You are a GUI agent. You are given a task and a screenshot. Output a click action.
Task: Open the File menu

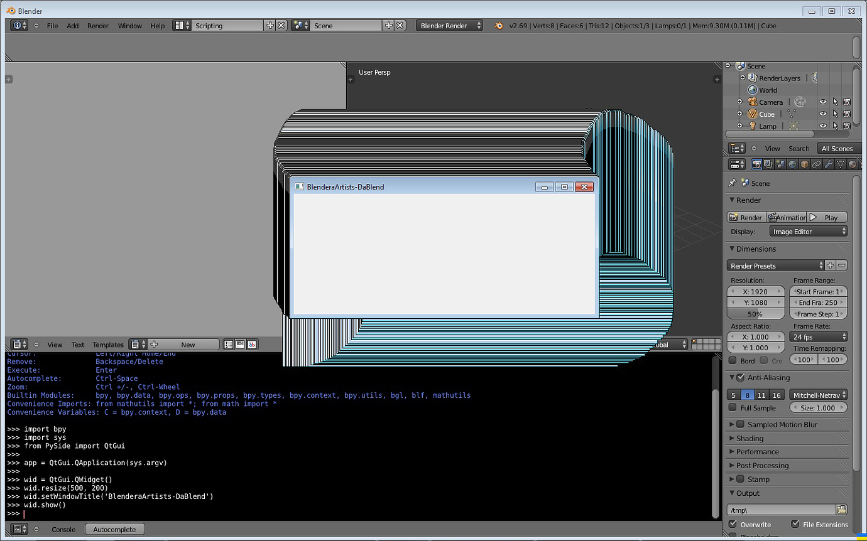53,26
